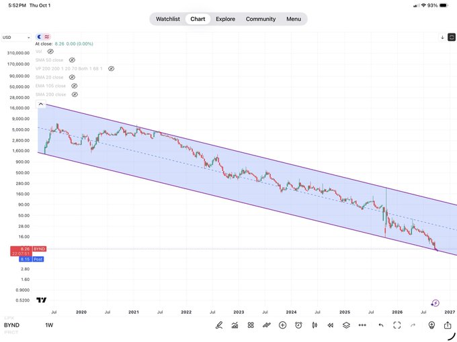Change the 1W timeframe interval
The width and height of the screenshot is (457, 342).
49,325
